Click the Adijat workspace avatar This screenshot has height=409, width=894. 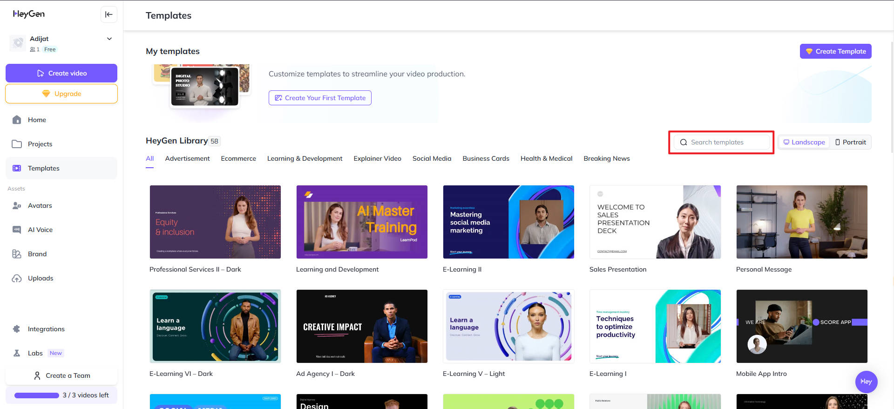[x=18, y=43]
